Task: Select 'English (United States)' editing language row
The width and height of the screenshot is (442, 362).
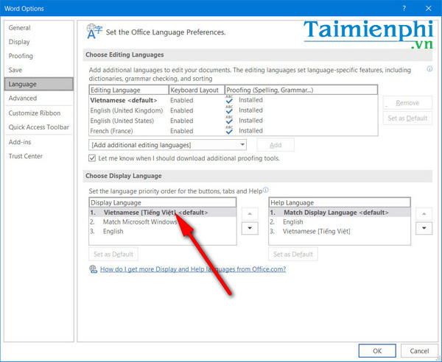Action: [x=233, y=121]
